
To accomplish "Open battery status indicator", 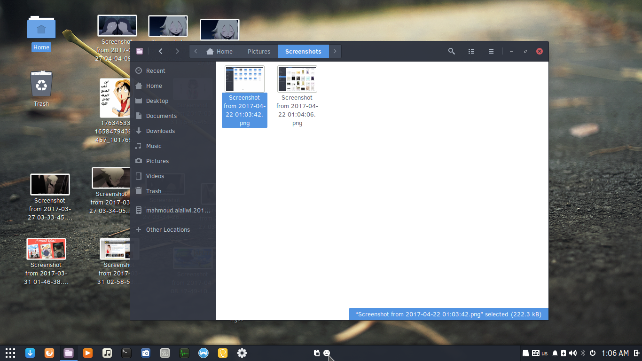I will click(564, 353).
